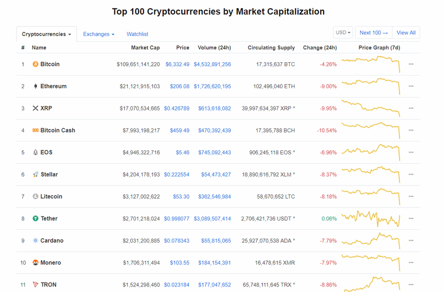Viewport: 444px width, 292px height.
Task: Click the Stellar rocket logo icon
Action: pos(36,174)
